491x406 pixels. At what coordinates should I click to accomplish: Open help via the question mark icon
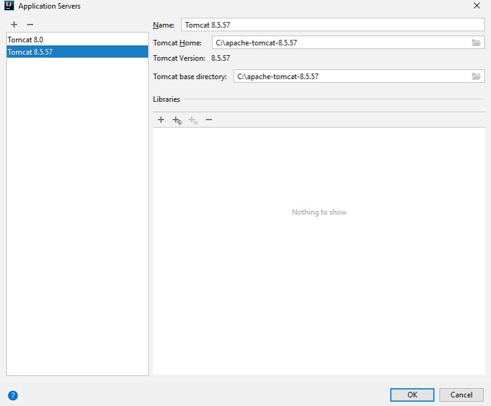click(x=13, y=396)
